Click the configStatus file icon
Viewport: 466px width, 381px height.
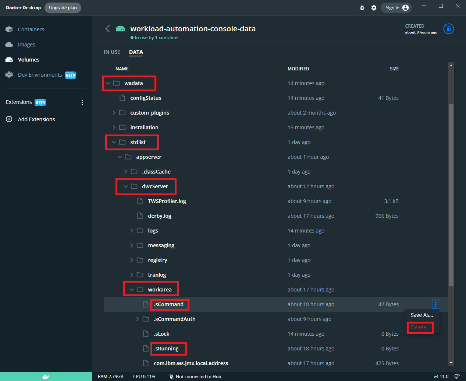pos(122,98)
